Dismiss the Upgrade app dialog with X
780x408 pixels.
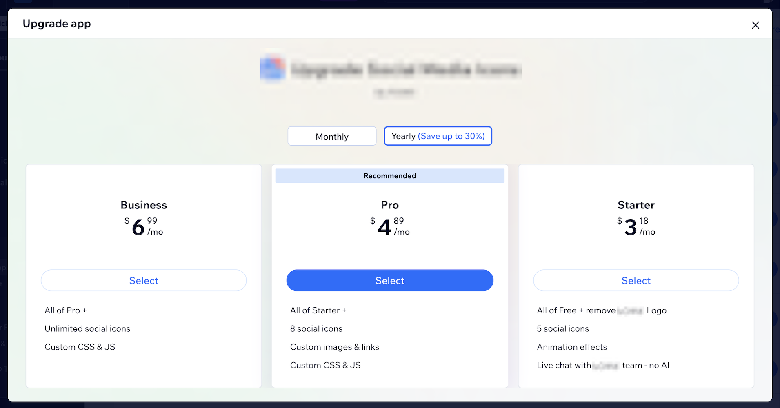(x=756, y=25)
